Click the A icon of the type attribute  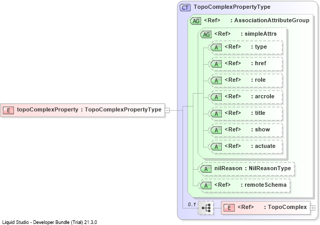(x=216, y=48)
